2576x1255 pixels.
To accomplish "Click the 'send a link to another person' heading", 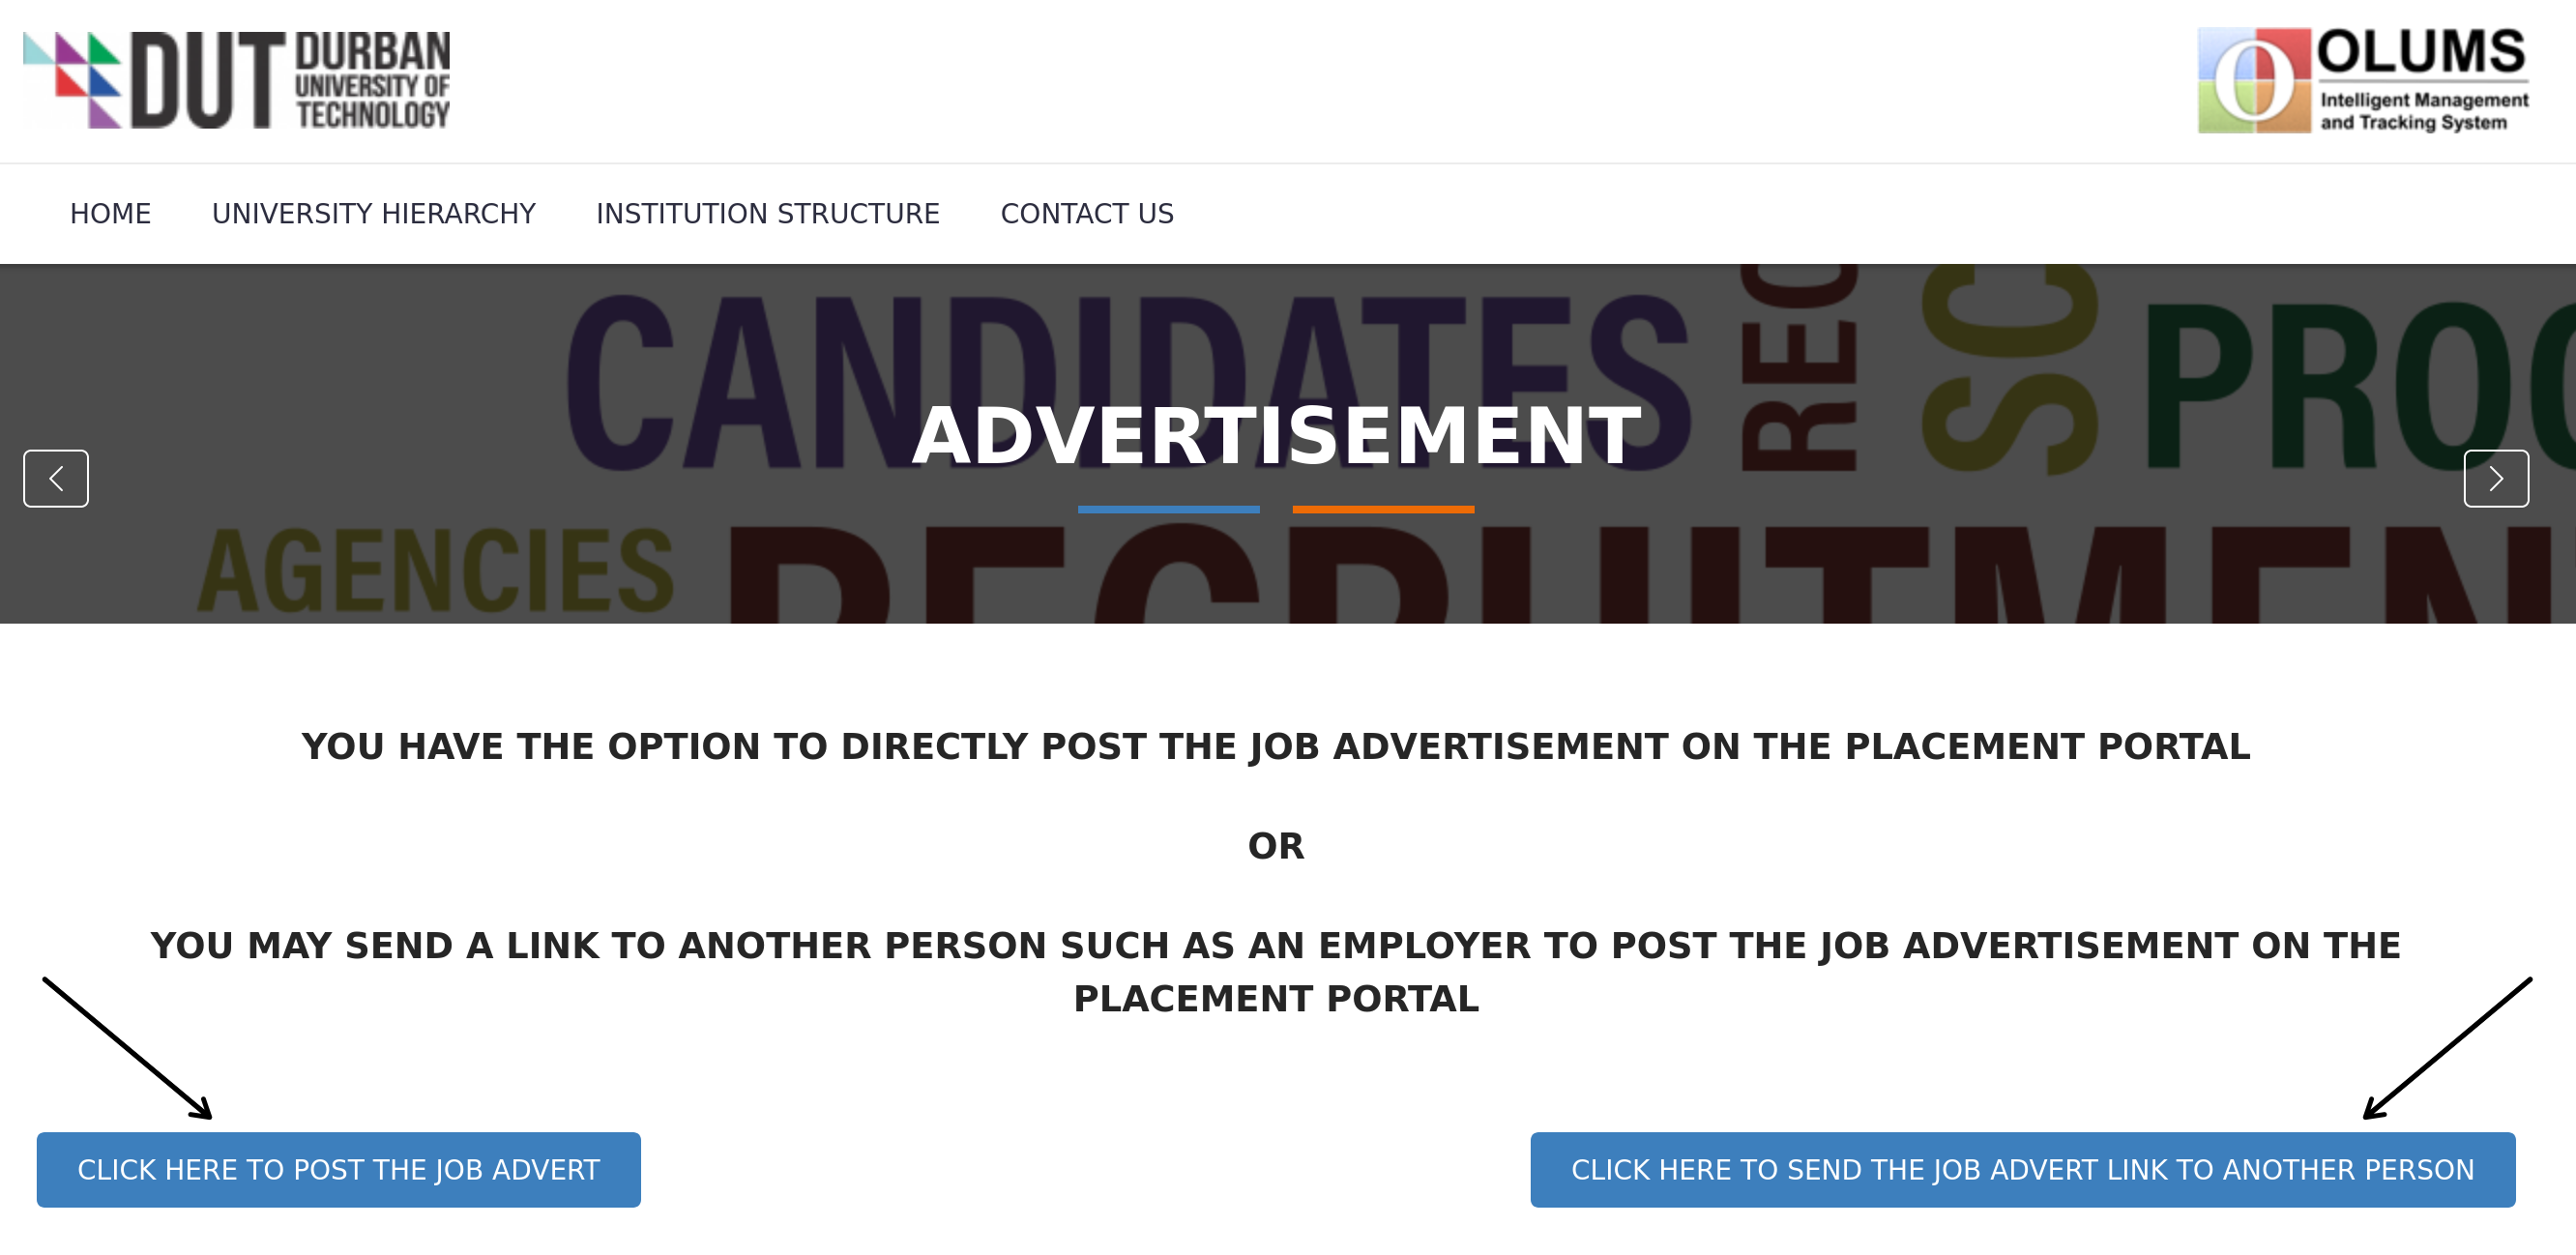I will 1275,972.
